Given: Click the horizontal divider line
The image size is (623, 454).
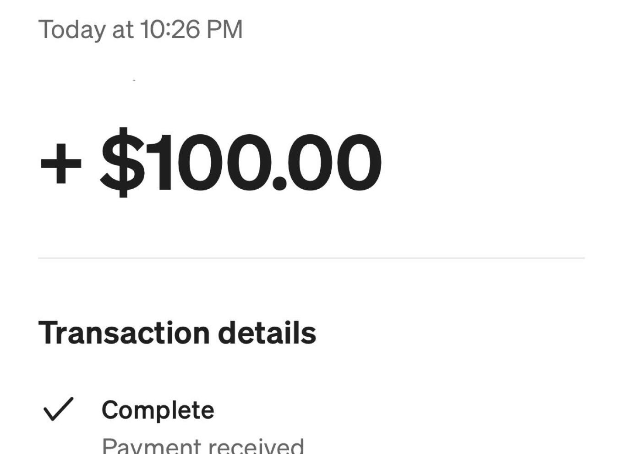Looking at the screenshot, I should pyautogui.click(x=311, y=258).
